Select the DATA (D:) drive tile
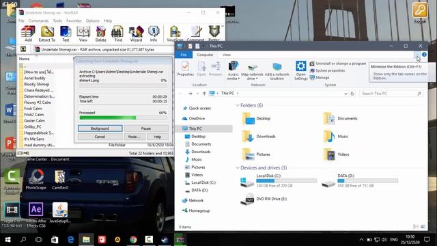 (360, 181)
